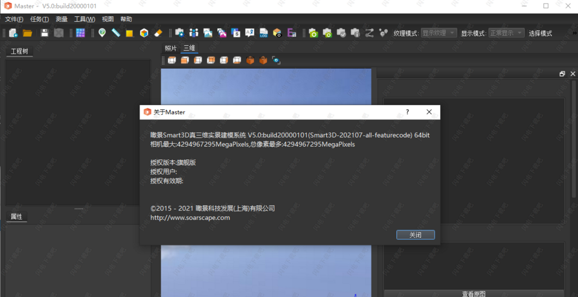Open a project with the folder icon
Screen dimensions: 578x297
point(27,33)
